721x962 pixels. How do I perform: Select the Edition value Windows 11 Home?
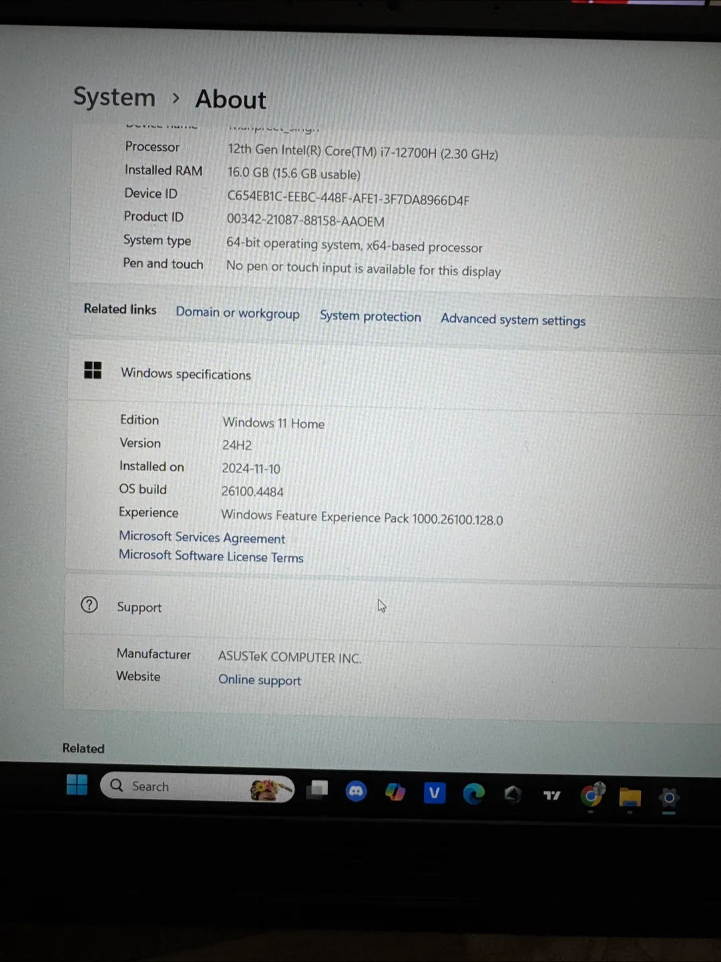pyautogui.click(x=274, y=423)
